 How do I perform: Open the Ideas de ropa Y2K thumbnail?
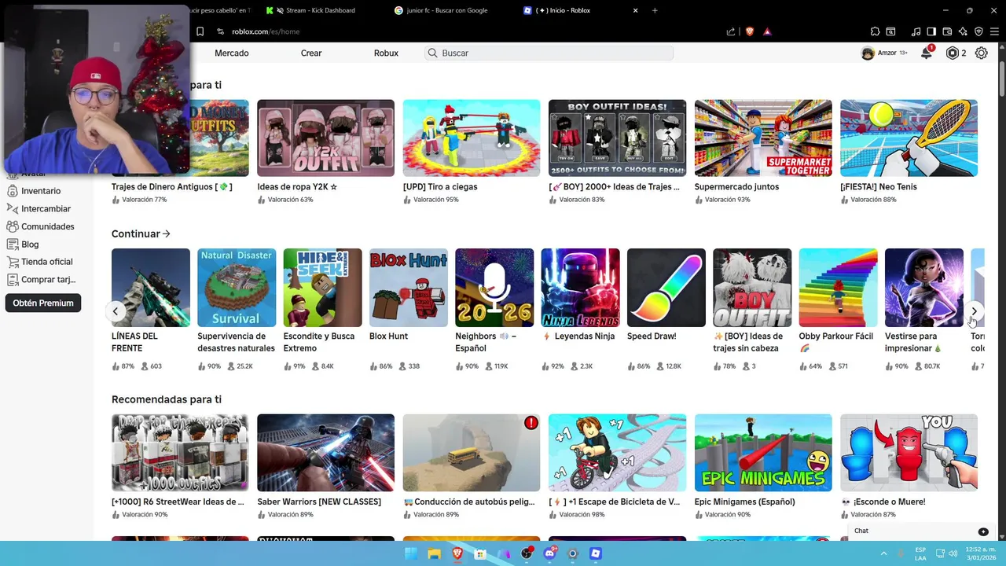(325, 138)
